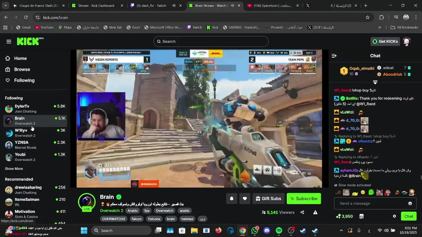Open tab search dropdown arrow

(5, 6)
